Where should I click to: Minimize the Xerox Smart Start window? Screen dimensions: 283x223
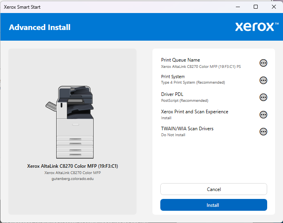[x=237, y=7]
